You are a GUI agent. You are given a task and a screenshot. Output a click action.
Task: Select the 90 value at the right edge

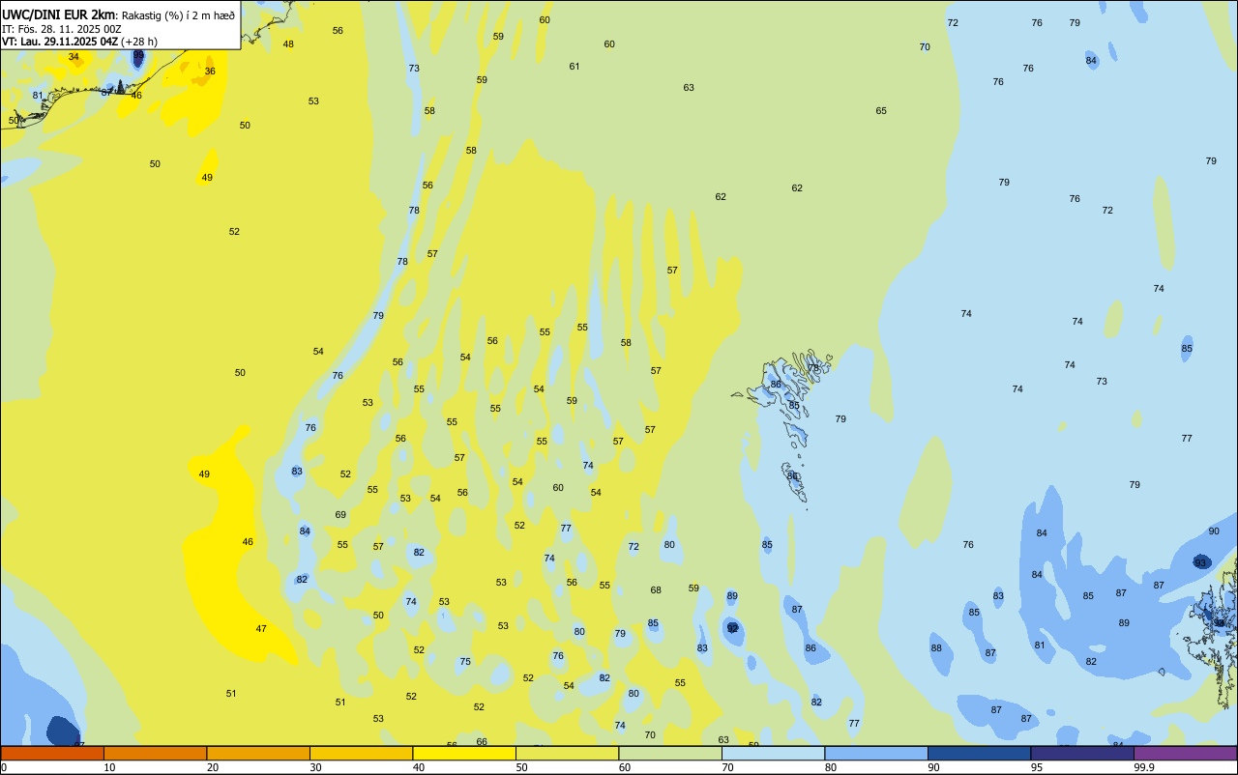[x=1214, y=531]
